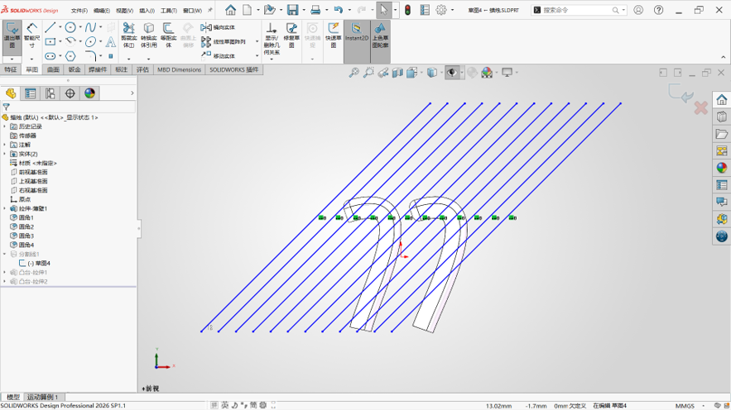The height and width of the screenshot is (410, 731).
Task: Click Mirror Entities (镜向实体) button
Action: click(219, 27)
